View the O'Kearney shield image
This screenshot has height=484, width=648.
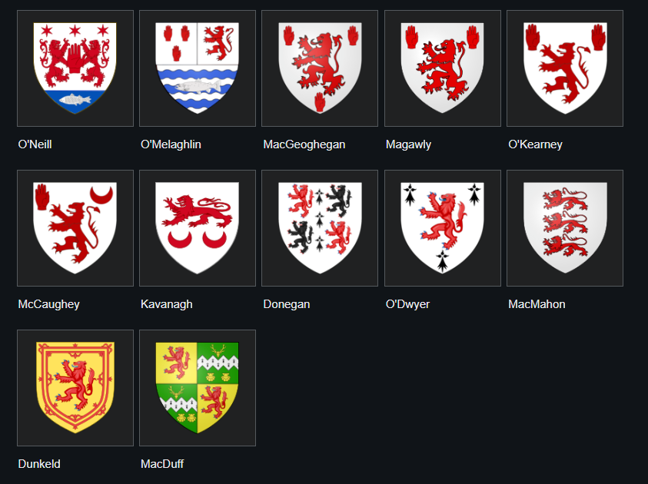565,68
